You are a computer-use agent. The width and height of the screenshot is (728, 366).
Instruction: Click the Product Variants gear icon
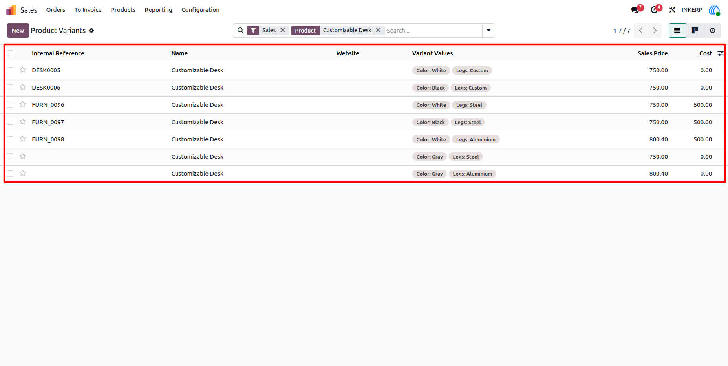[91, 31]
